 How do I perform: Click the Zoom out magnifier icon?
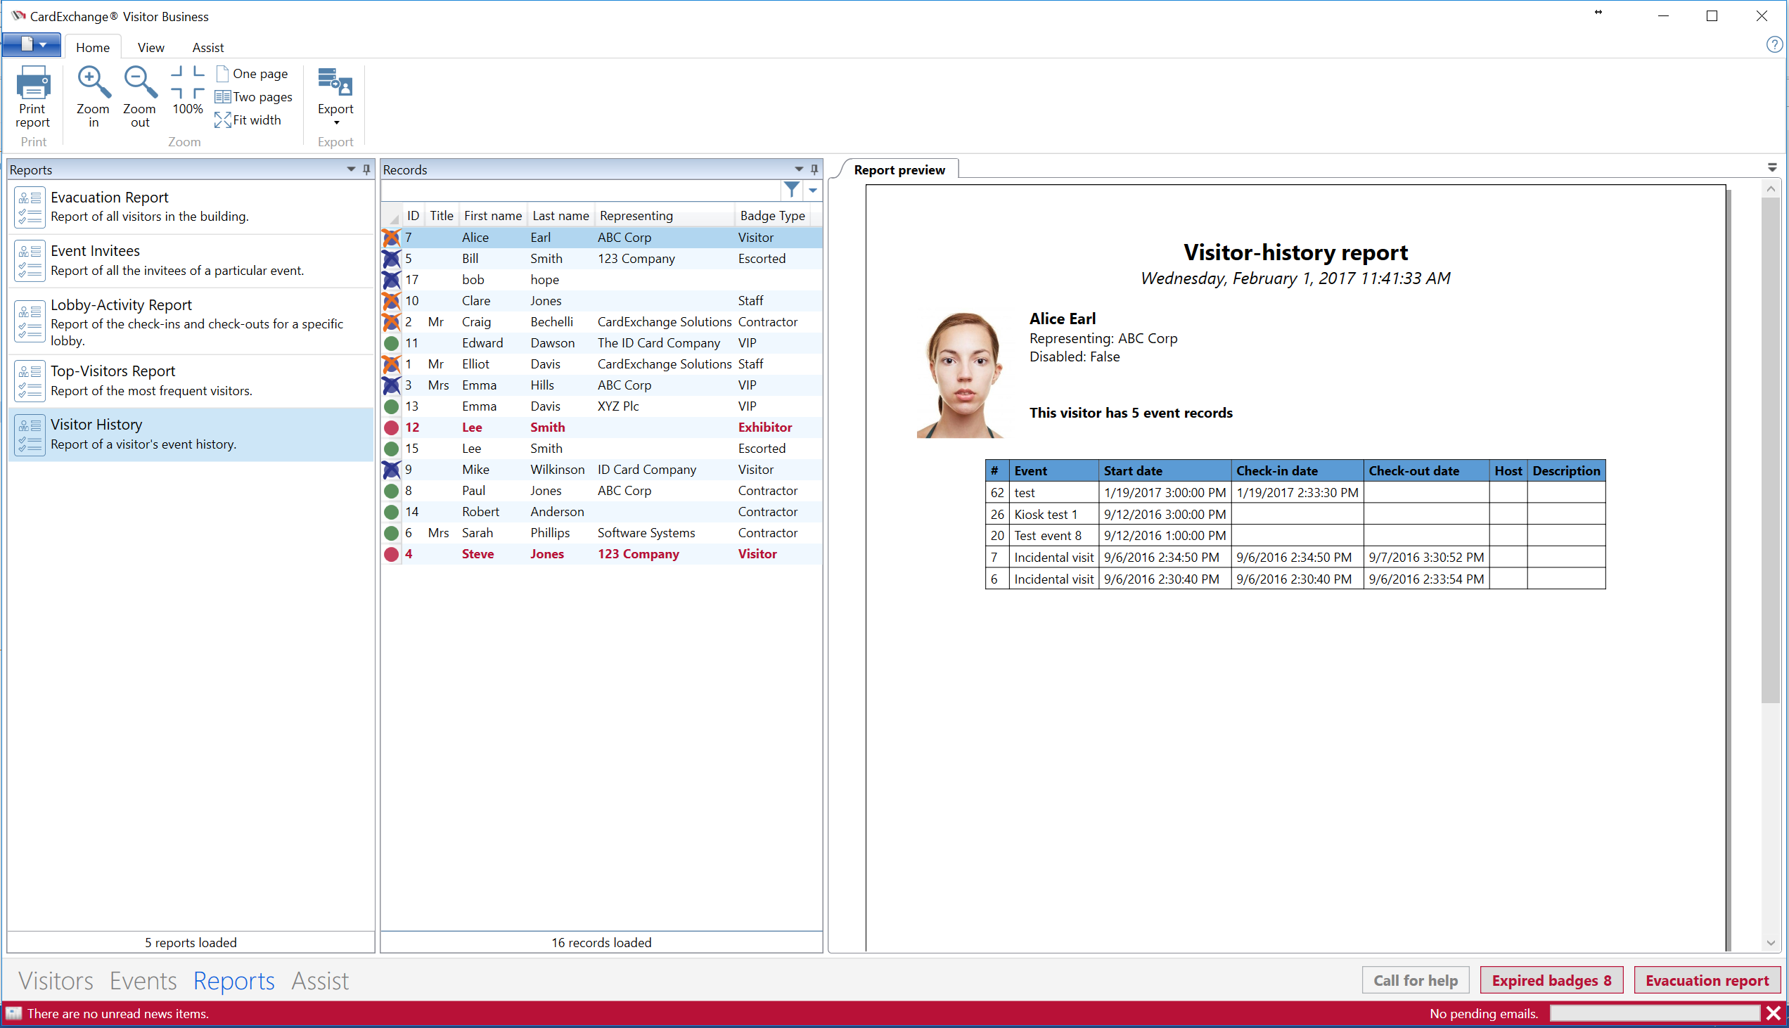point(140,82)
